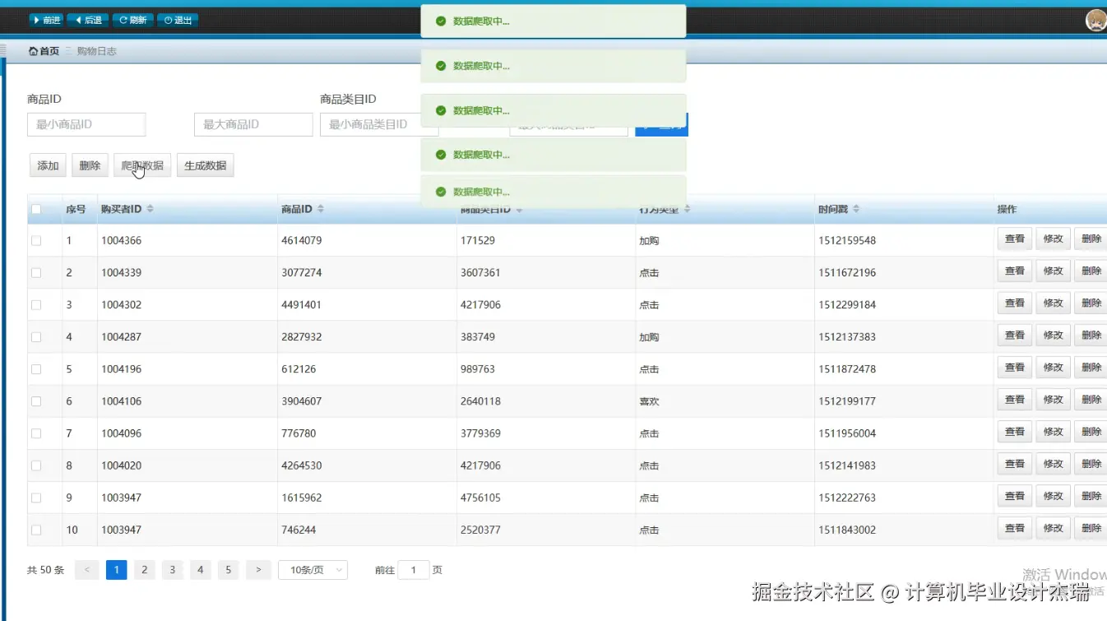Click the 最小商品ID input field
1107x621 pixels.
86,124
